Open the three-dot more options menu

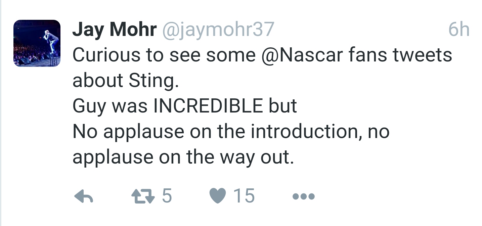303,196
